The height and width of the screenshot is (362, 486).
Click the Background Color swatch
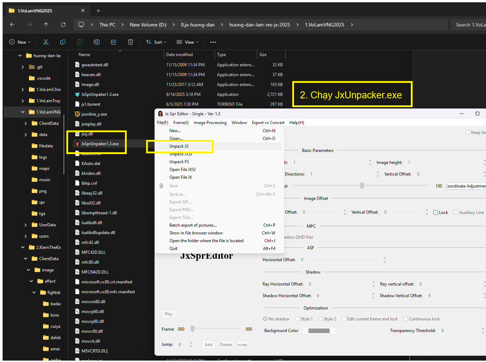click(x=319, y=331)
